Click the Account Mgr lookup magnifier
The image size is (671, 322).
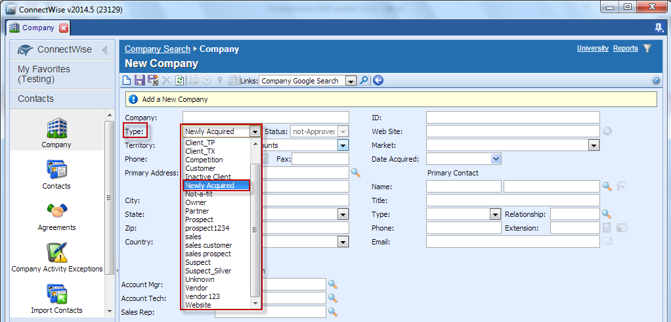333,284
